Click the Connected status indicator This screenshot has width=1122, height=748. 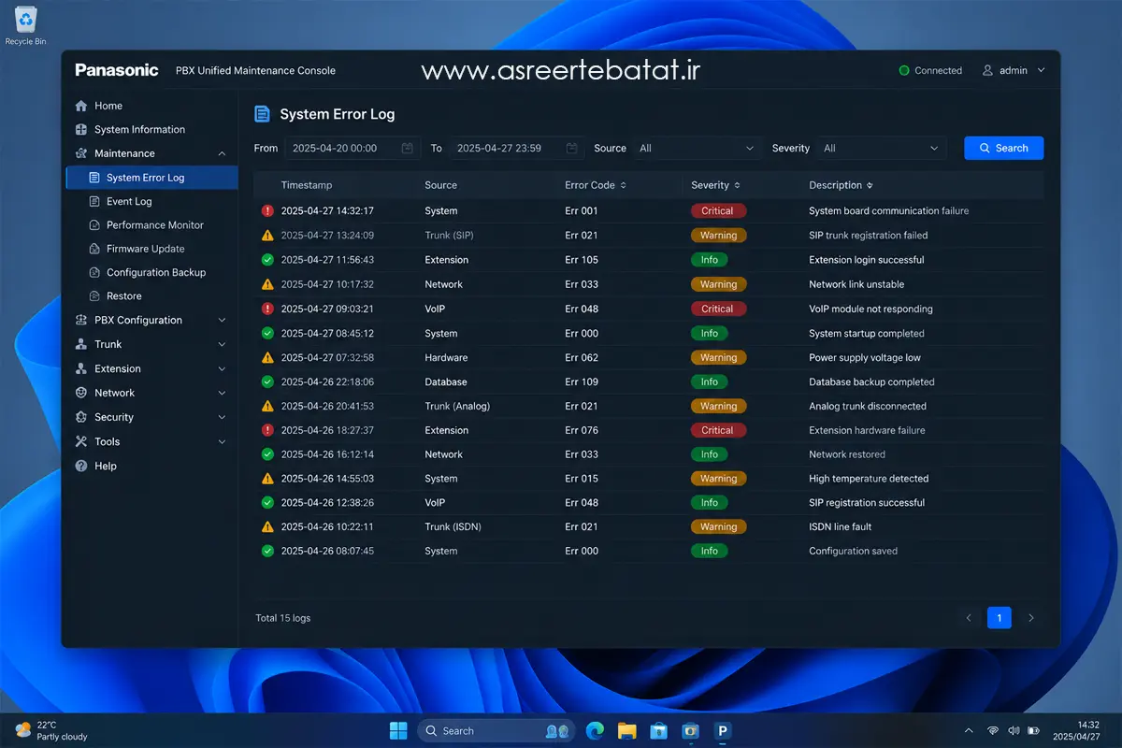point(930,70)
